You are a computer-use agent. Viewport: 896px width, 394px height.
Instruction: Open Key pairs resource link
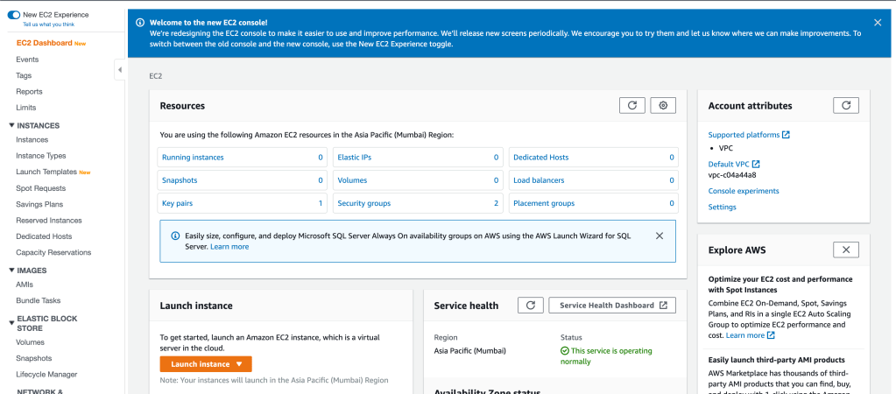(177, 203)
